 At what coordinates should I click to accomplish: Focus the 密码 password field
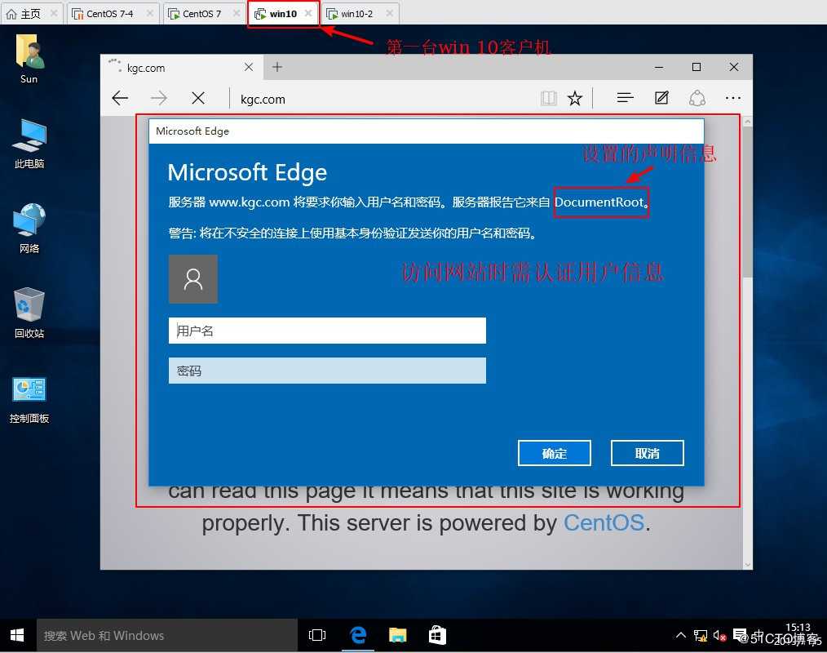327,371
